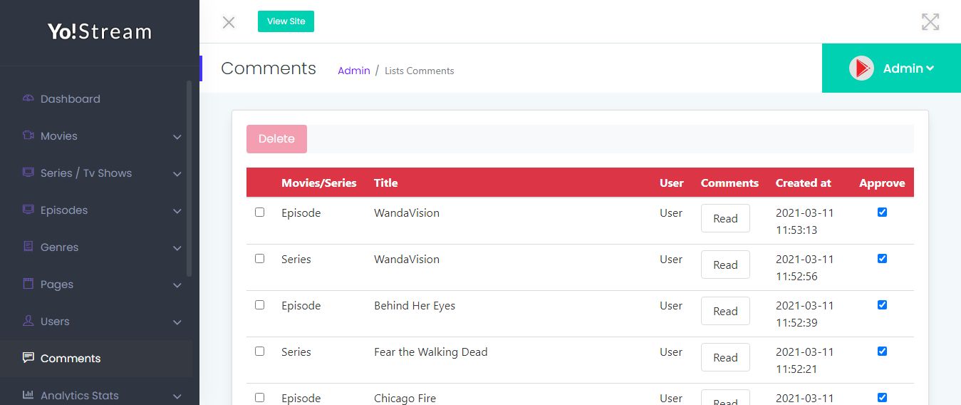Open the Analytics Stats menu item

pyautogui.click(x=79, y=396)
